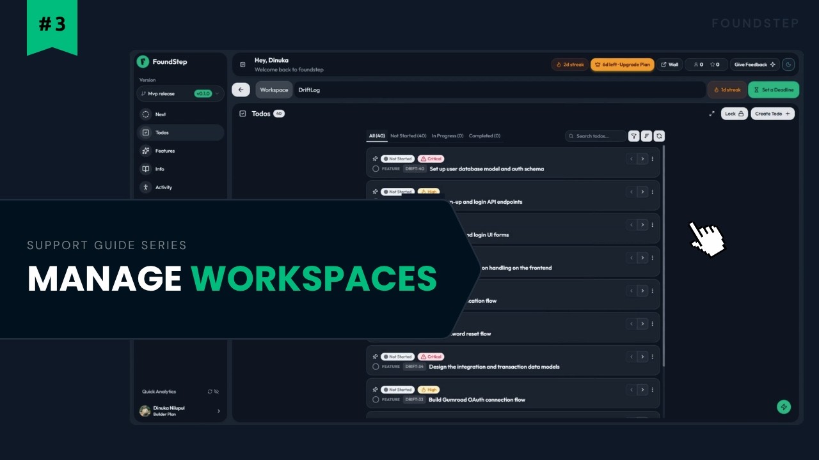Open the Info sidebar item
Screen dimensions: 819x460
[x=180, y=169]
